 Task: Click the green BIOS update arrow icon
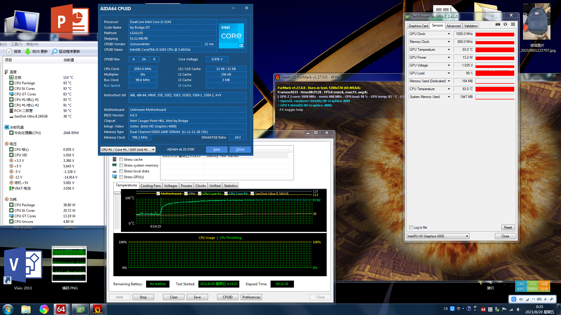pyautogui.click(x=28, y=52)
